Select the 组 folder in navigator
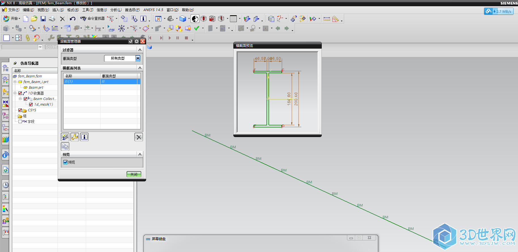518x252 pixels. point(22,116)
